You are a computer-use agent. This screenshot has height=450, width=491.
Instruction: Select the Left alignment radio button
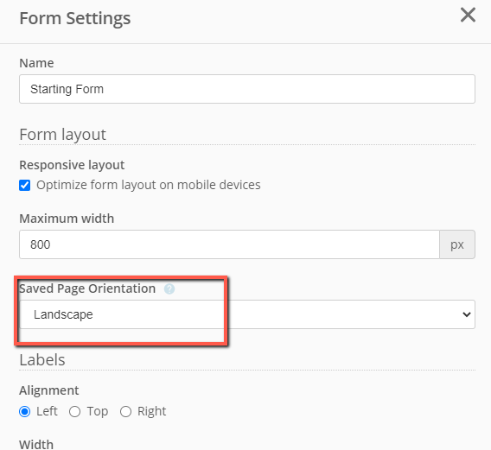[x=25, y=411]
